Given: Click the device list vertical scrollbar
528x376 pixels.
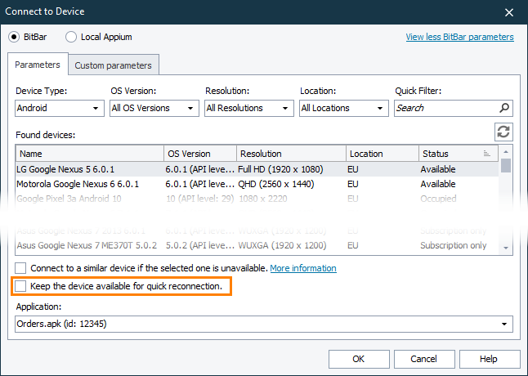Looking at the screenshot, I should [506, 200].
